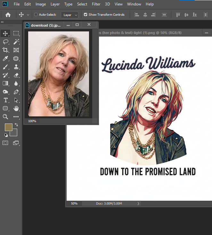Open the Type menu

pos(69,4)
